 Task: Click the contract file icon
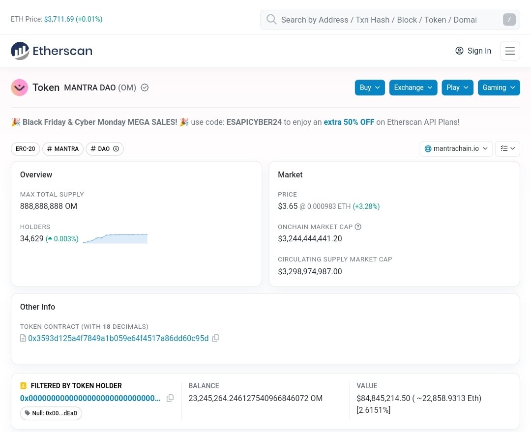[23, 338]
